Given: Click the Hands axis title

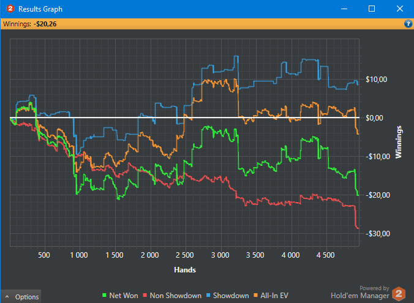Looking at the screenshot, I should tap(185, 270).
